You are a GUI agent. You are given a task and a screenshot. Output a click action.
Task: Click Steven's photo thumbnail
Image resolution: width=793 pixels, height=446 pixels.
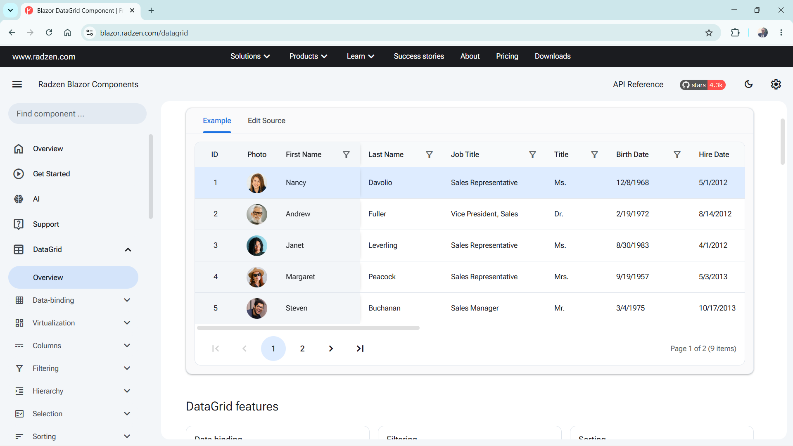click(257, 308)
